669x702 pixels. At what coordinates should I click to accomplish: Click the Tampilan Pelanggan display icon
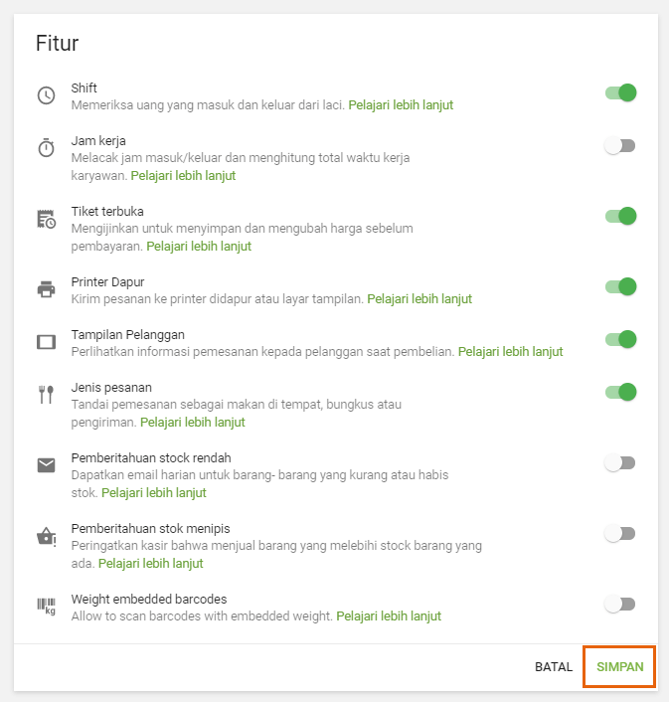point(46,342)
